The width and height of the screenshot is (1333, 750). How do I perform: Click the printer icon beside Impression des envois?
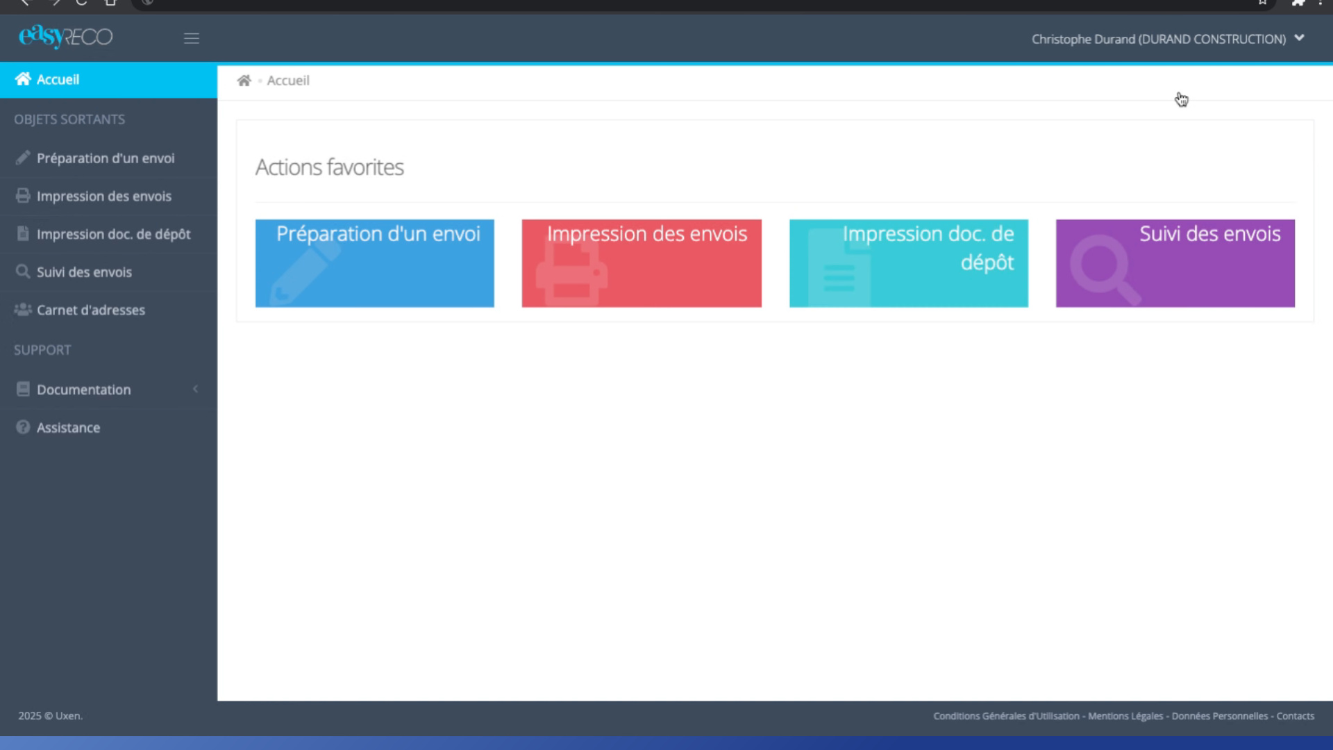pyautogui.click(x=23, y=196)
